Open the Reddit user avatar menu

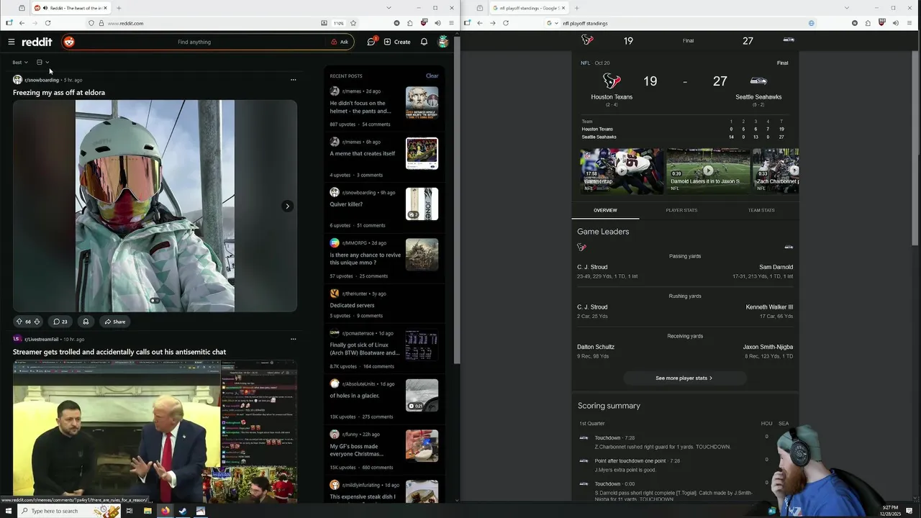click(x=443, y=42)
